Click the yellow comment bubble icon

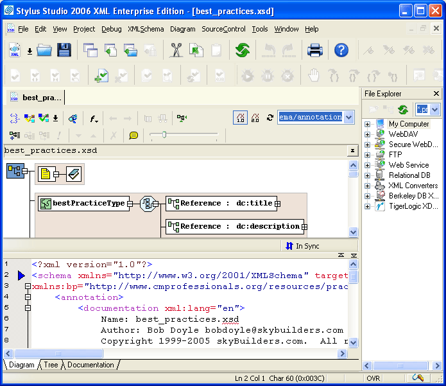click(133, 136)
